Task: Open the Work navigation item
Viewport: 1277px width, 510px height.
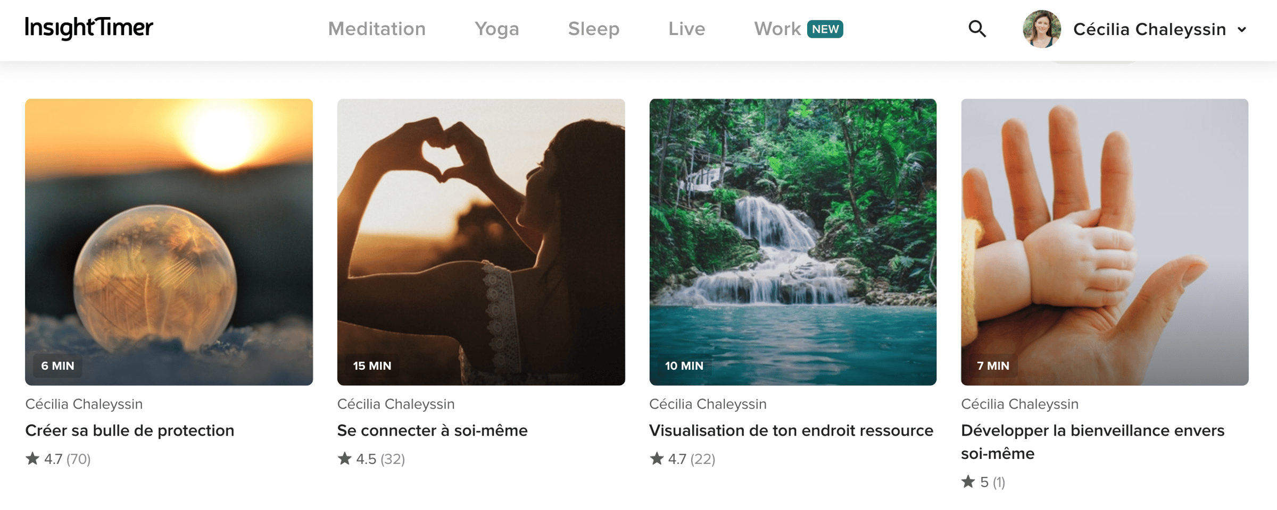Action: (777, 29)
